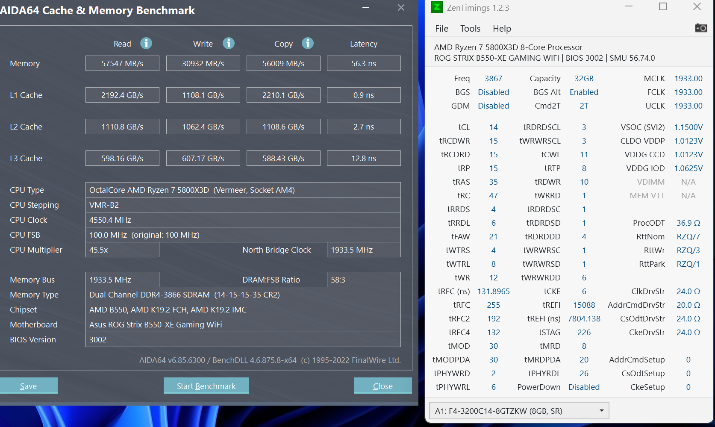
Task: Click the CPU FSB value 100.0 MHz
Action: click(243, 235)
